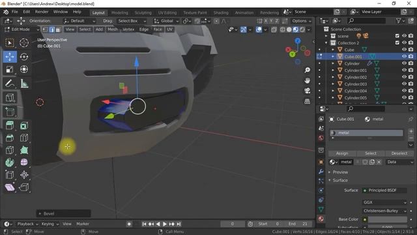Switch to rendered viewport shading
This screenshot has height=235, width=417.
coord(302,29)
